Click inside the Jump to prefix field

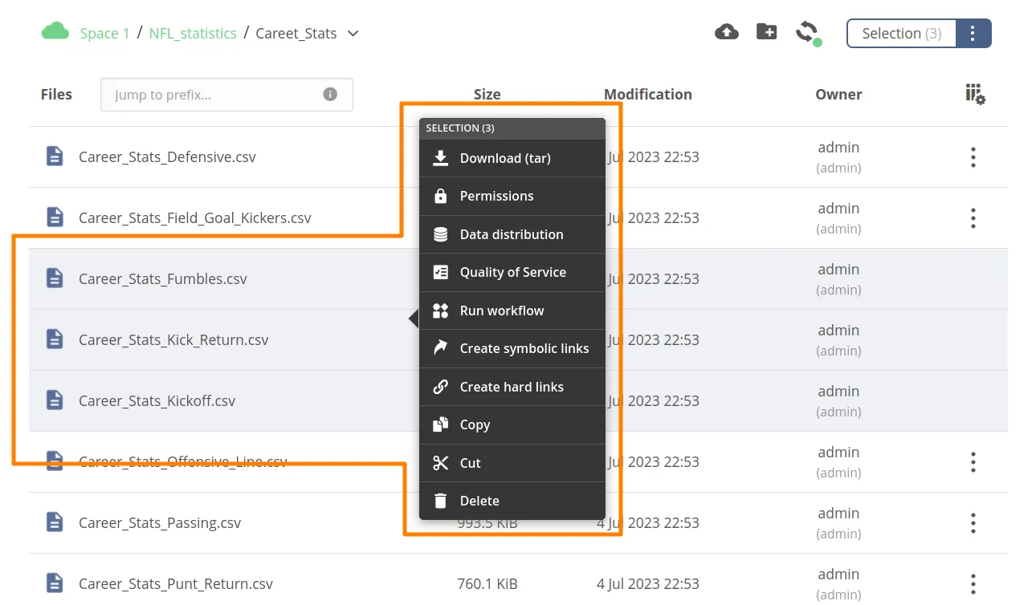tap(209, 94)
